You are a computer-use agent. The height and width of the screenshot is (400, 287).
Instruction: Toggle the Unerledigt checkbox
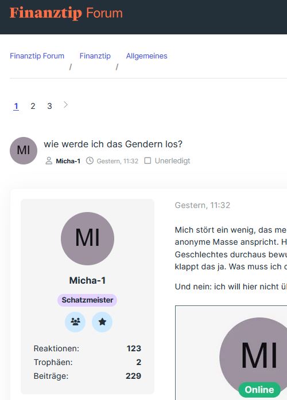(148, 160)
